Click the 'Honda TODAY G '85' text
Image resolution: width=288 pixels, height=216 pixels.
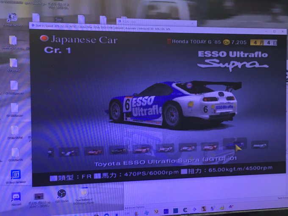pyautogui.click(x=197, y=42)
